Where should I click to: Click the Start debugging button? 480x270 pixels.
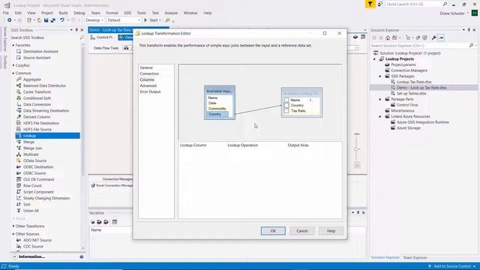pos(151,20)
